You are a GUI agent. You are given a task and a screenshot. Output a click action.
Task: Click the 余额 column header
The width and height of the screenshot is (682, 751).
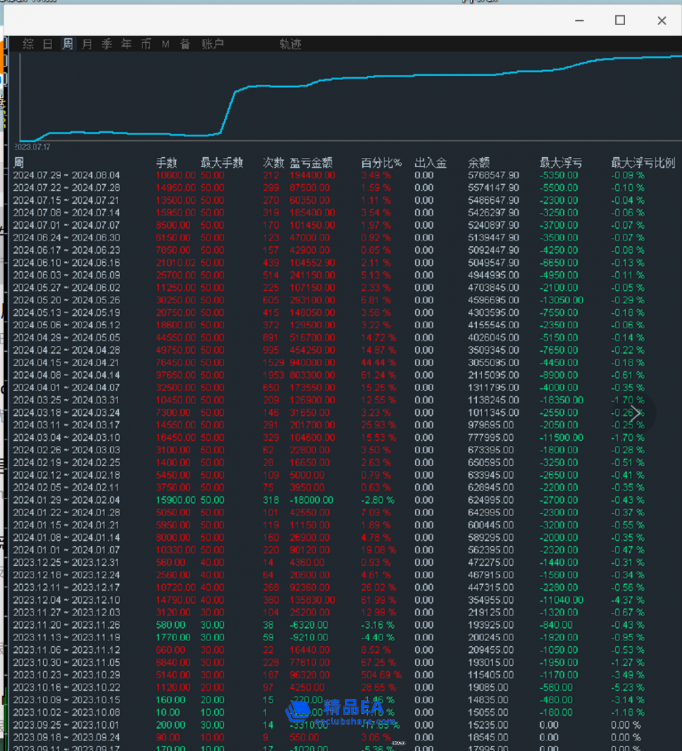[x=478, y=163]
